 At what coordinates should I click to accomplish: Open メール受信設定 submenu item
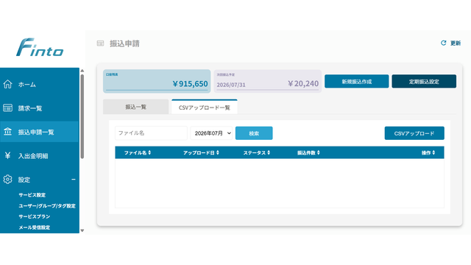pyautogui.click(x=35, y=227)
